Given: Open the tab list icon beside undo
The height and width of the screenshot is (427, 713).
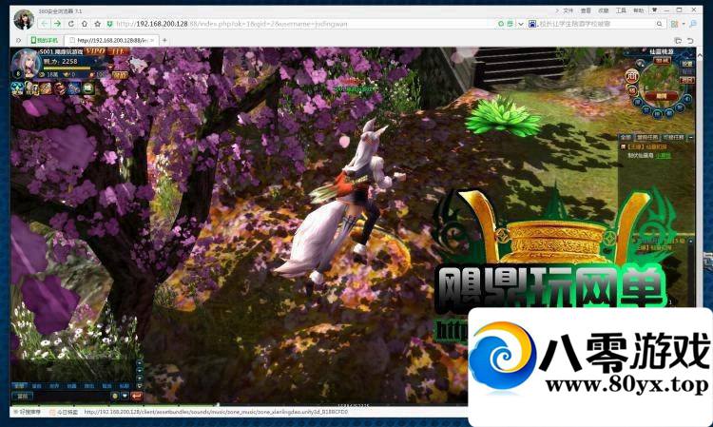Looking at the screenshot, I should click(x=678, y=41).
